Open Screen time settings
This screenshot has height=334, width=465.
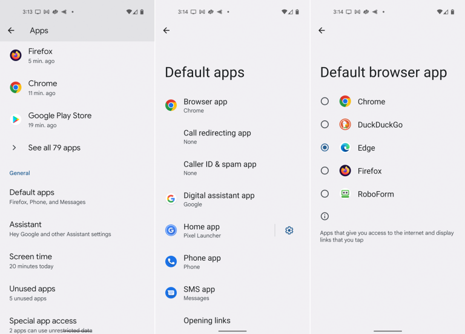click(x=31, y=261)
